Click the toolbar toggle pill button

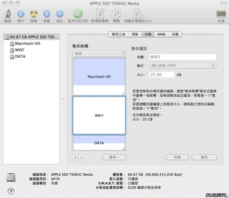click(x=223, y=3)
